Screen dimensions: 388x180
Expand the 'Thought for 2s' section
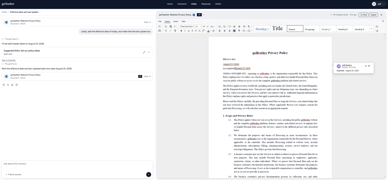10,64
